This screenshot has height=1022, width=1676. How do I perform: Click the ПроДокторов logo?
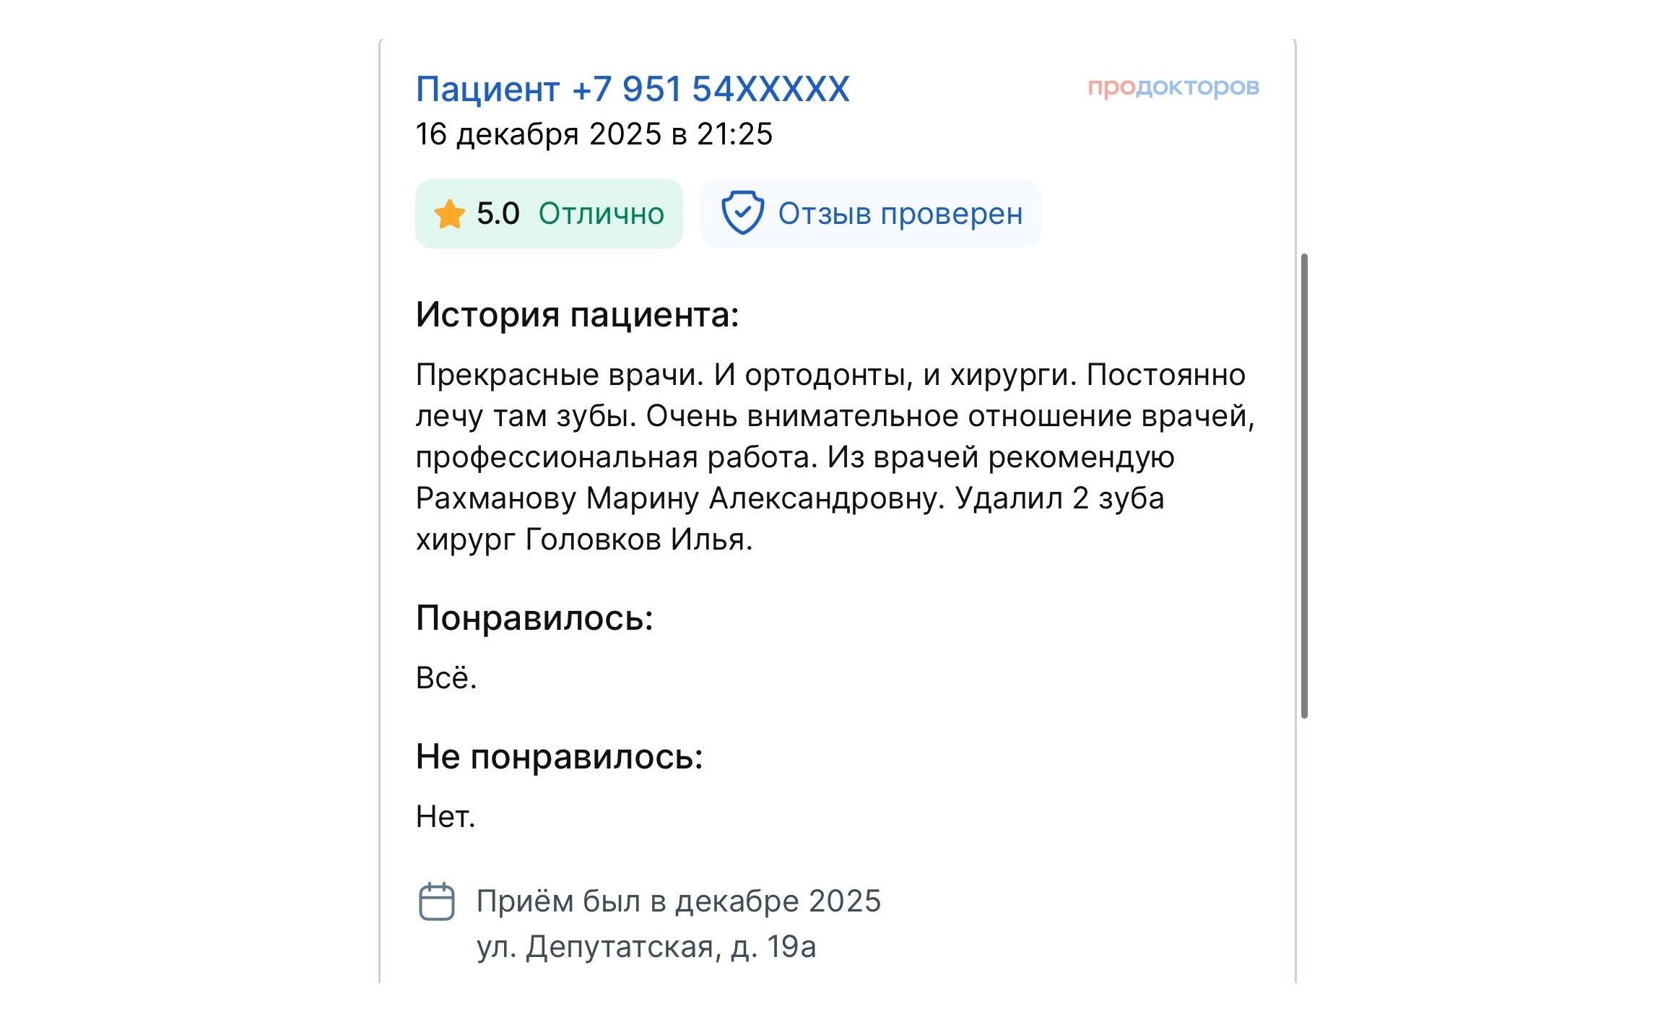coord(1173,87)
